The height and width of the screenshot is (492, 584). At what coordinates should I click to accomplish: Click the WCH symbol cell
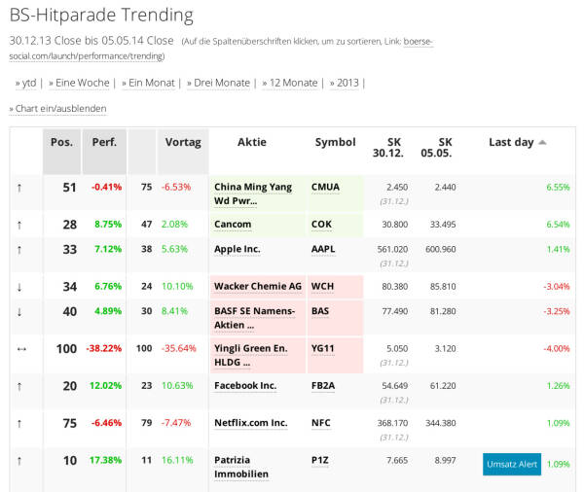click(x=322, y=287)
